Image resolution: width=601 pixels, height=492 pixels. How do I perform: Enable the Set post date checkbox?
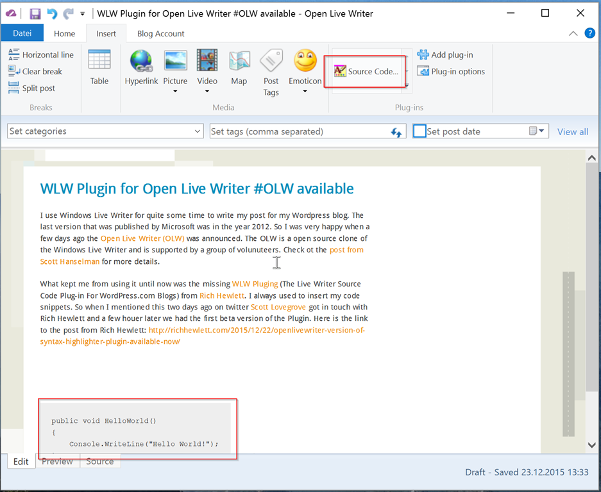click(419, 131)
